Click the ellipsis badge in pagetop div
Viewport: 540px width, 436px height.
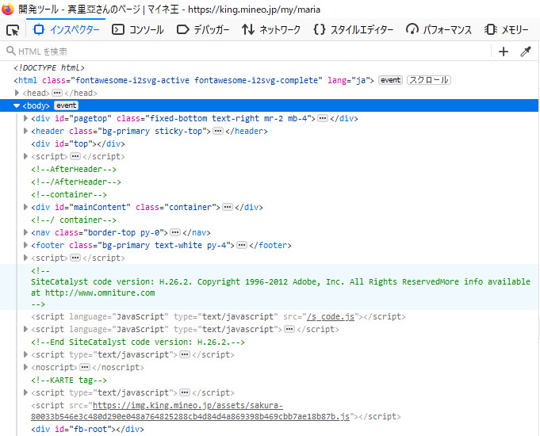pos(323,118)
